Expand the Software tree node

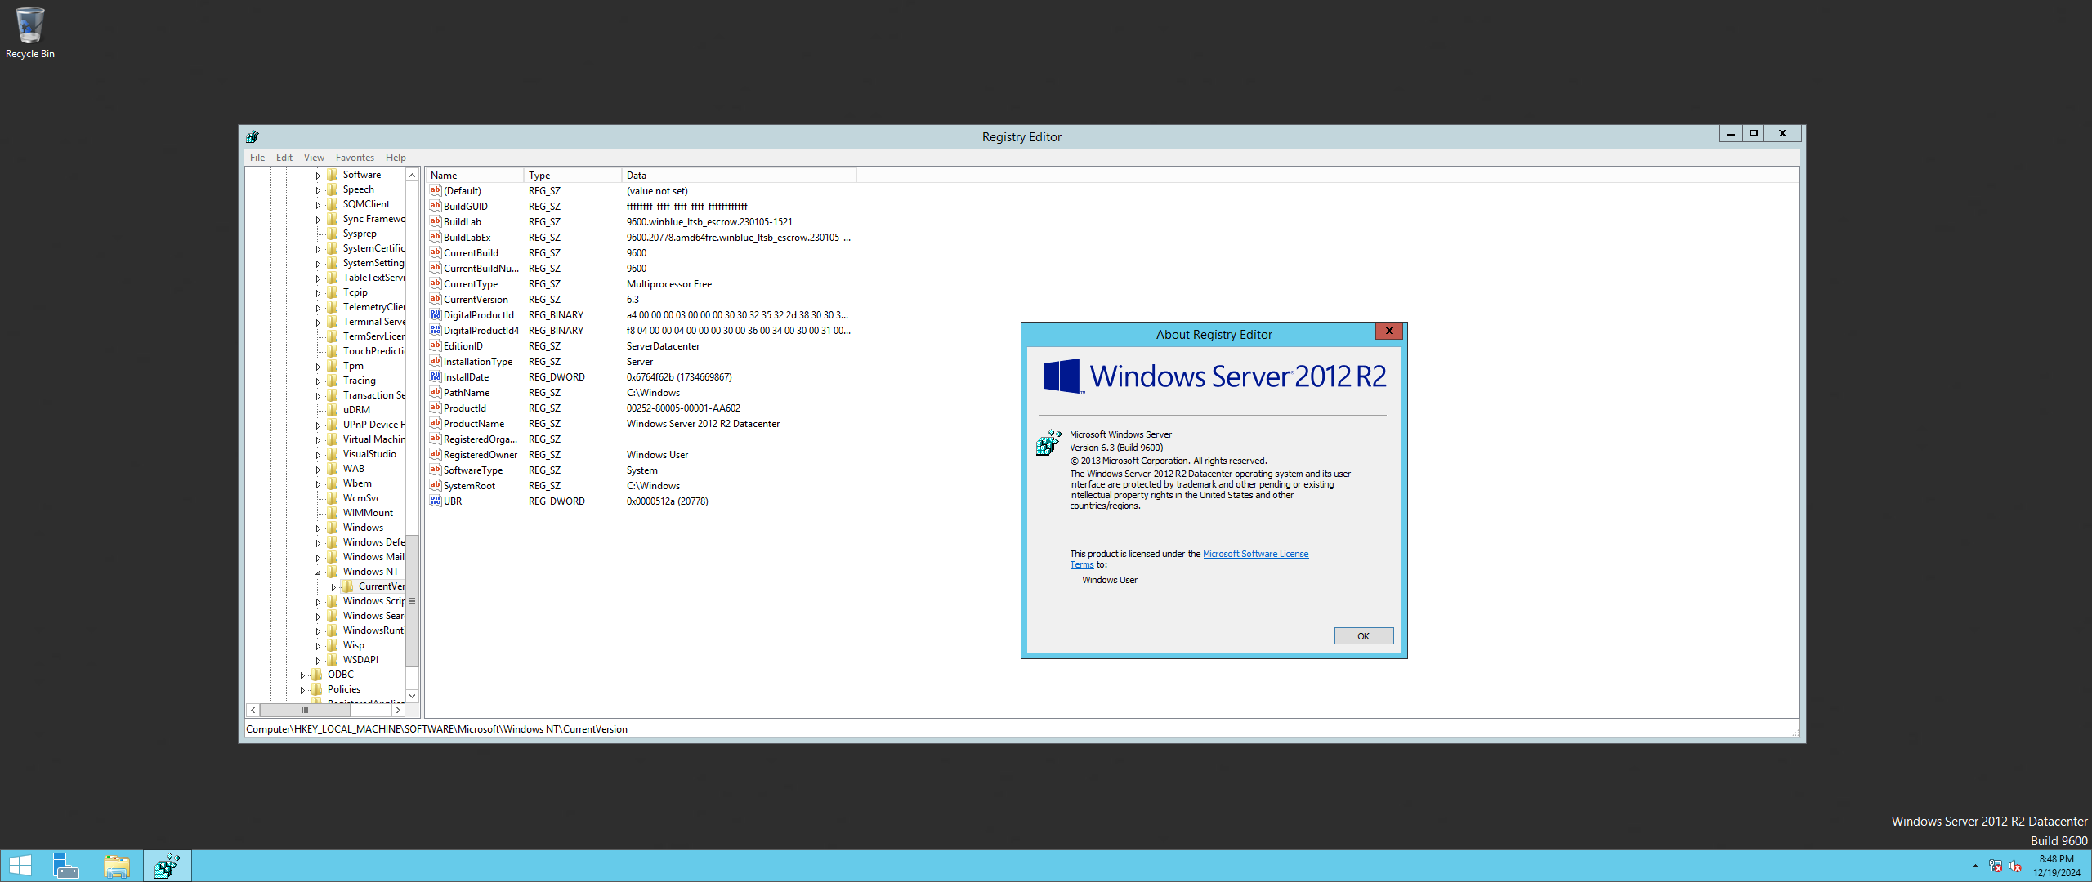point(318,176)
